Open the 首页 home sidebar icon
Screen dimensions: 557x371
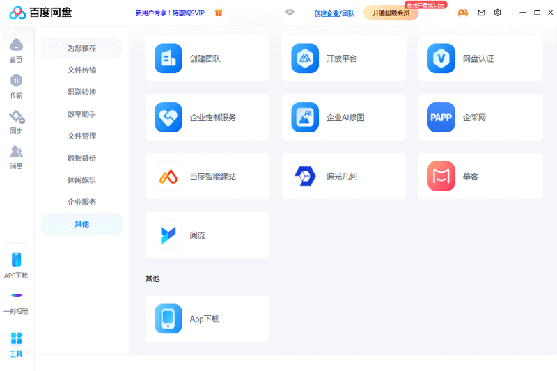(16, 45)
